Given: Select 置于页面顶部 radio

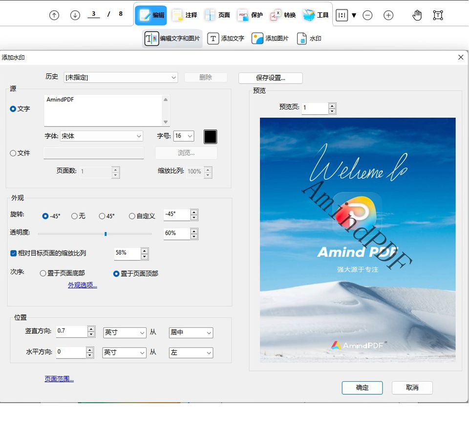Looking at the screenshot, I should click(x=116, y=274).
